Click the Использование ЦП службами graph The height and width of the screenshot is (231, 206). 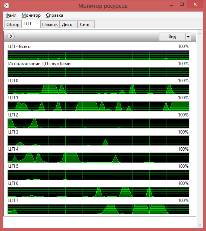pos(99,72)
